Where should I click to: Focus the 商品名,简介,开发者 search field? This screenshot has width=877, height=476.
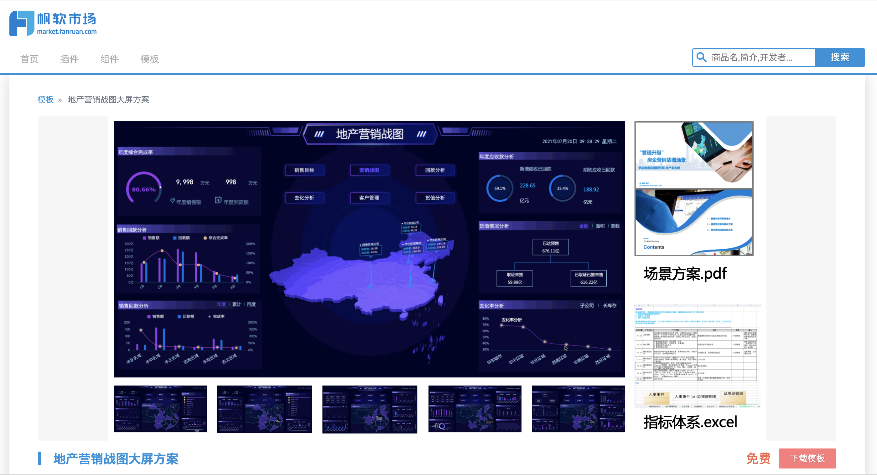tap(759, 58)
